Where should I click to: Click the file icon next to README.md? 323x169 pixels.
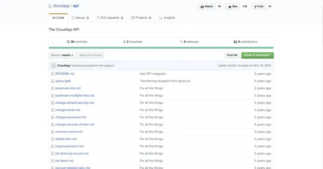(x=53, y=74)
